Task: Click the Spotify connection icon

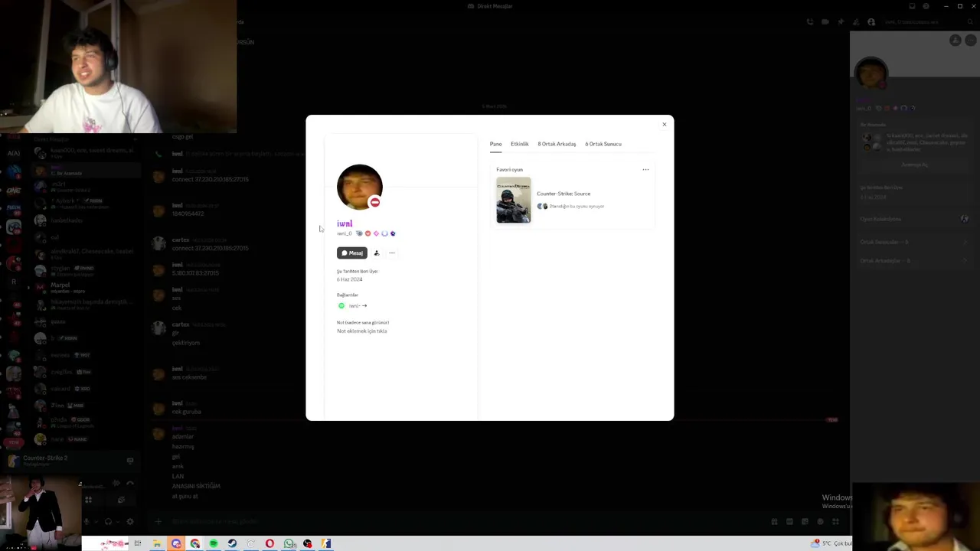Action: coord(341,305)
